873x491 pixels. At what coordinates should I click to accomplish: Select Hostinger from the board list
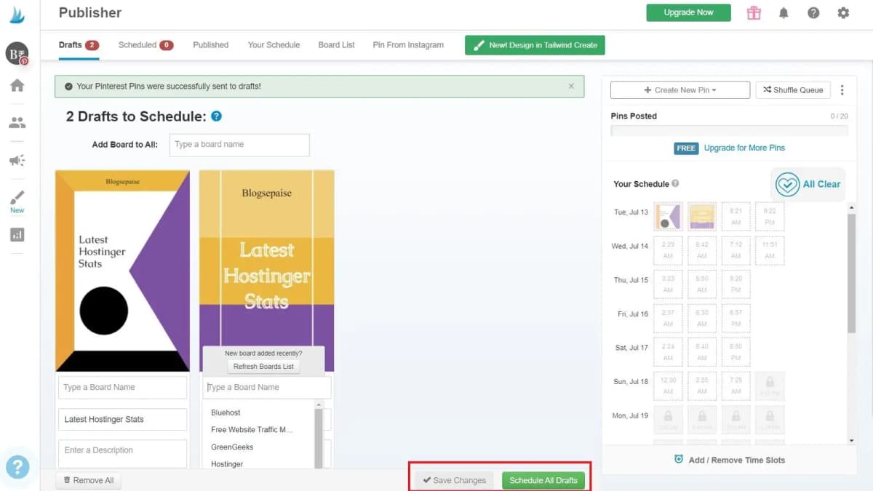point(227,464)
